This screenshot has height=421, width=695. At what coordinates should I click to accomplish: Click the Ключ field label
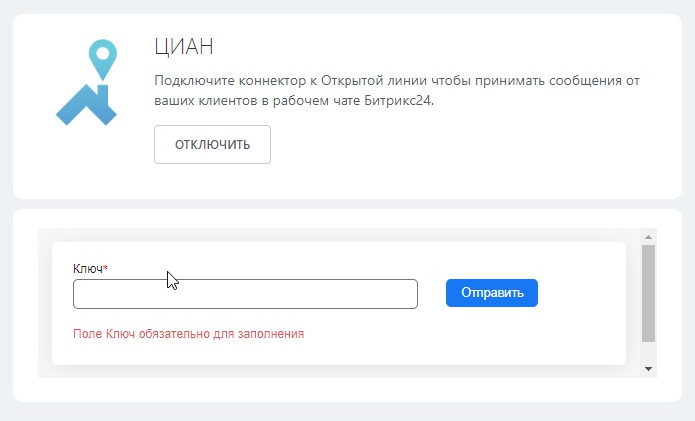tap(91, 268)
